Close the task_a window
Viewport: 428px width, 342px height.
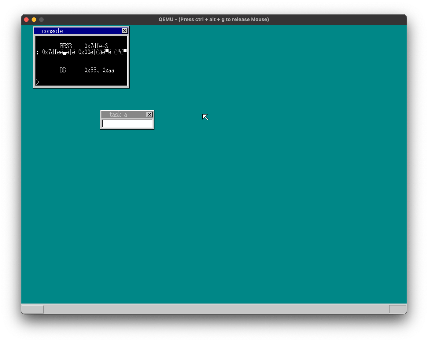[x=149, y=114]
